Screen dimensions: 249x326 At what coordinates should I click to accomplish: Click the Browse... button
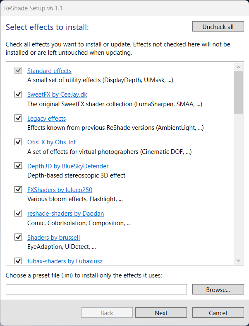218,290
